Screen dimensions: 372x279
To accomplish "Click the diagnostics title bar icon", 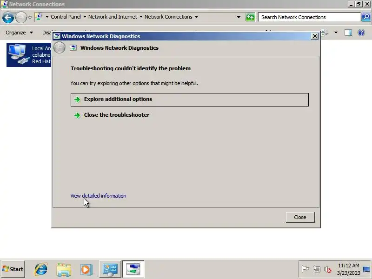I will pyautogui.click(x=57, y=36).
